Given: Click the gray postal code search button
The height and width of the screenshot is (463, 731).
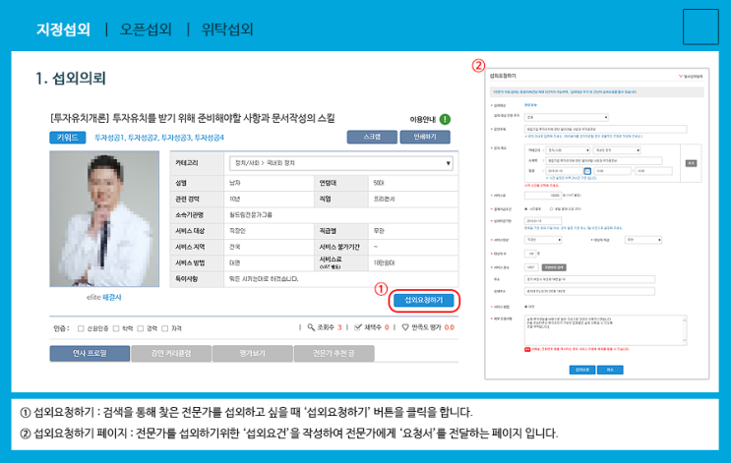Looking at the screenshot, I should [x=554, y=267].
